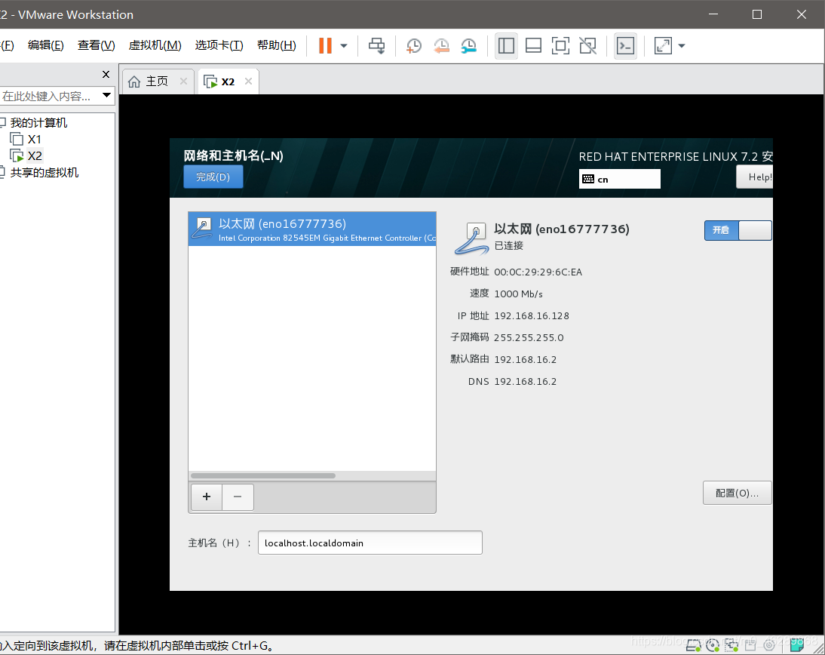Image resolution: width=825 pixels, height=655 pixels.
Task: Open the console view icon
Action: tap(626, 46)
